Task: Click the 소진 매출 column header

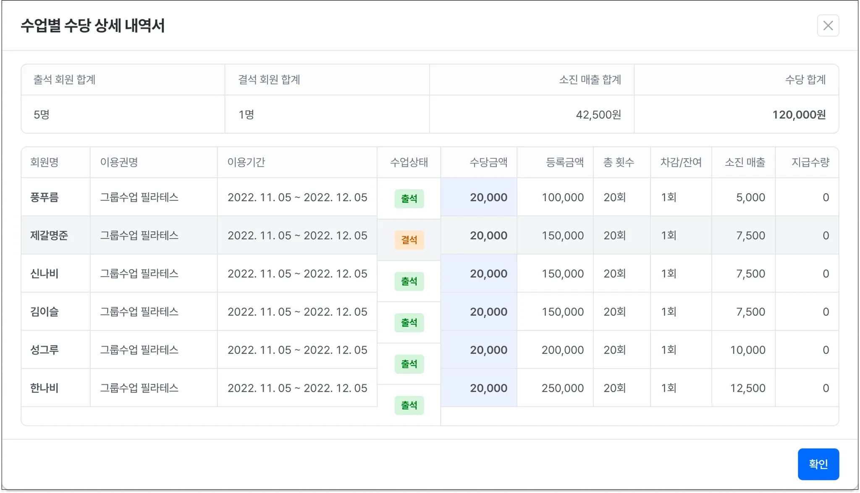Action: (745, 163)
